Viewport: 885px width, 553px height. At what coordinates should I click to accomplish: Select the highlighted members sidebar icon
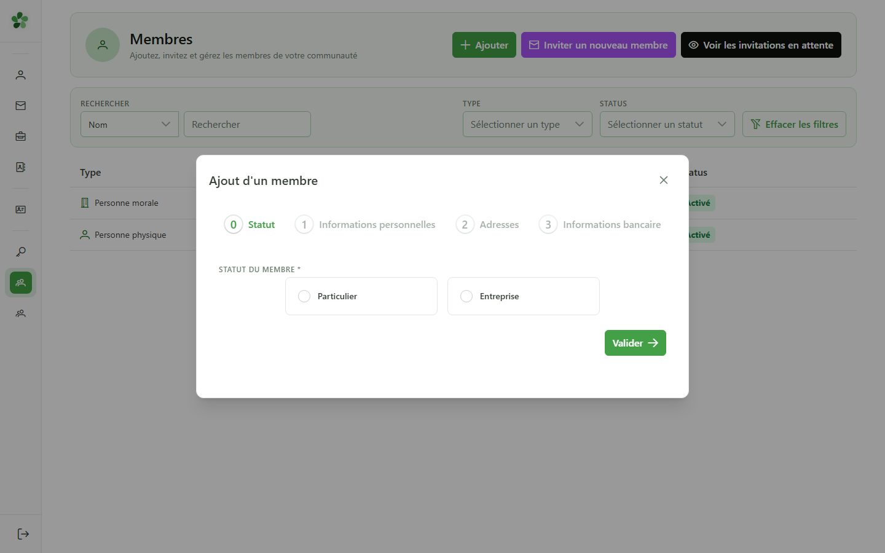pyautogui.click(x=20, y=283)
